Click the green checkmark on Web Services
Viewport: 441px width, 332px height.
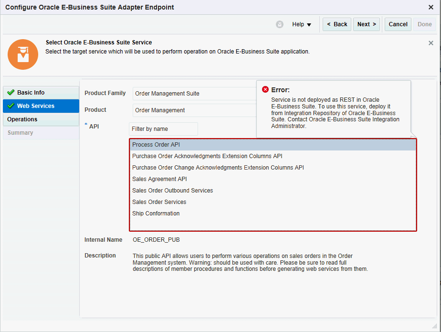[x=10, y=106]
